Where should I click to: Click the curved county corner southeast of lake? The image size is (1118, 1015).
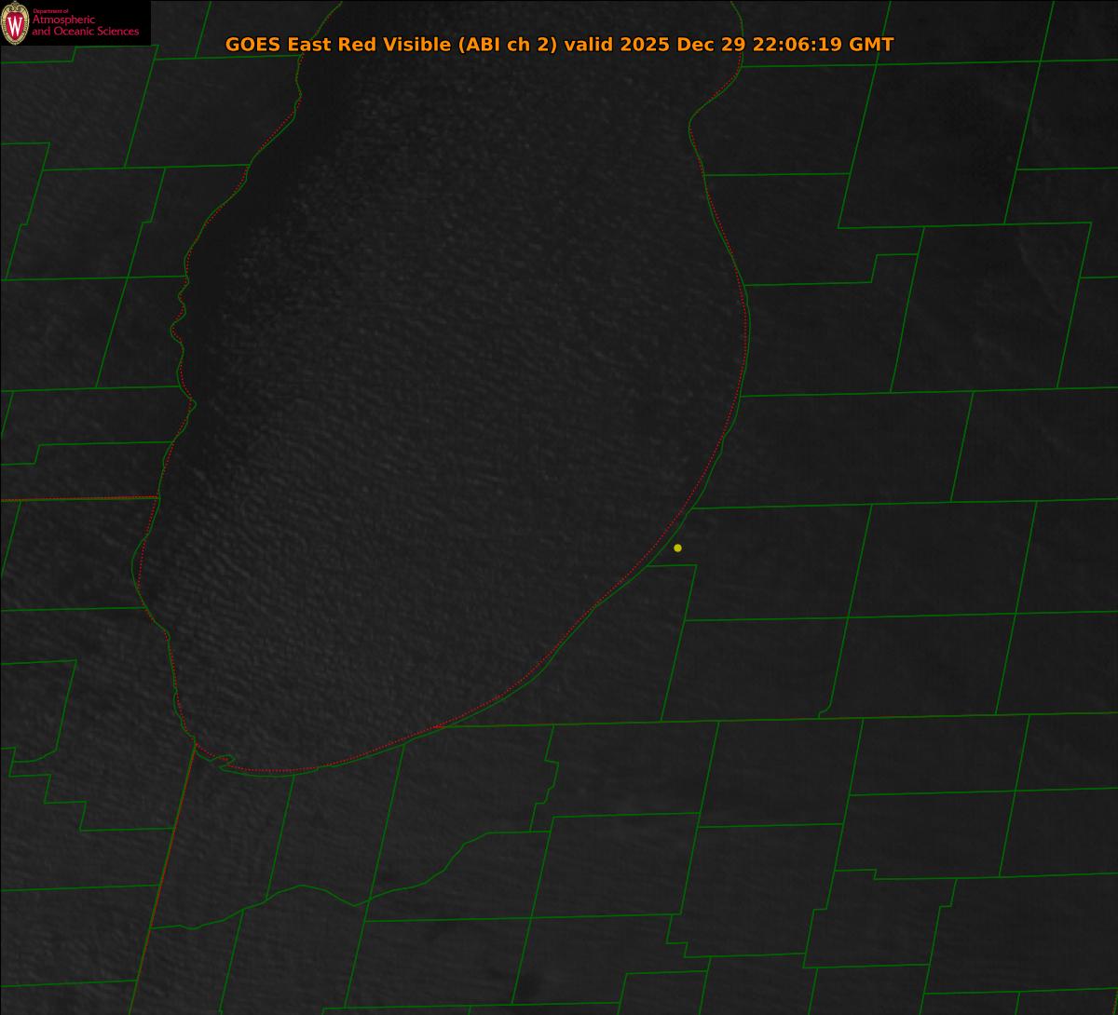coord(824,714)
